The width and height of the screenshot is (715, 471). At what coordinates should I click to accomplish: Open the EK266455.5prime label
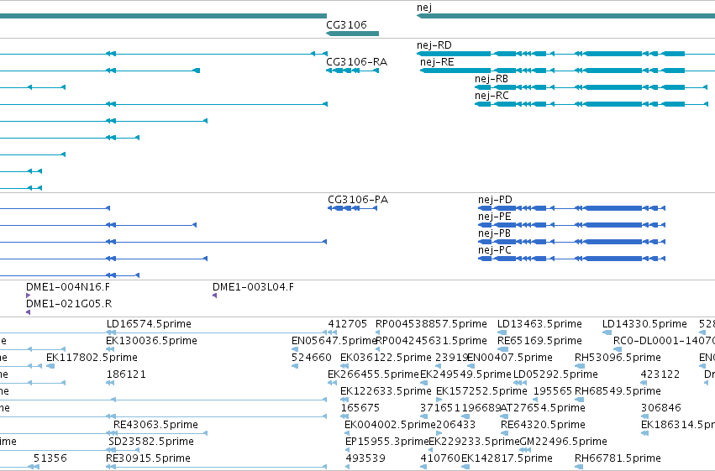(x=373, y=374)
